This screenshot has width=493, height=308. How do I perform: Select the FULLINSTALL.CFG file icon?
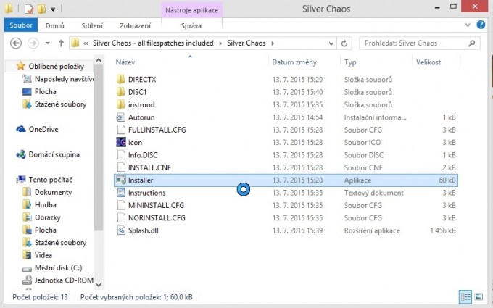tap(121, 130)
